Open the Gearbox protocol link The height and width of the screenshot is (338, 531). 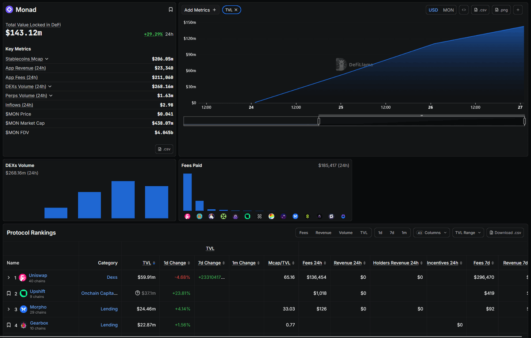point(39,323)
